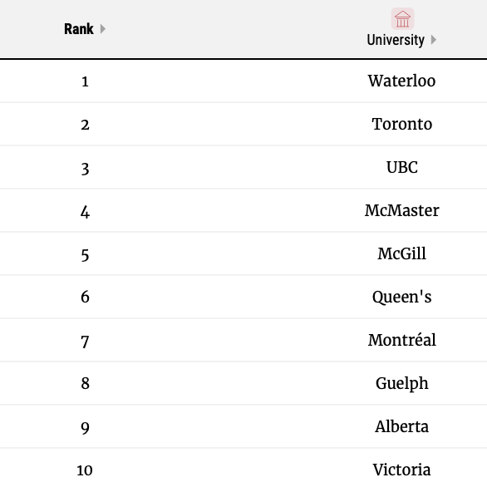Click rank number 3 cell

pyautogui.click(x=85, y=170)
